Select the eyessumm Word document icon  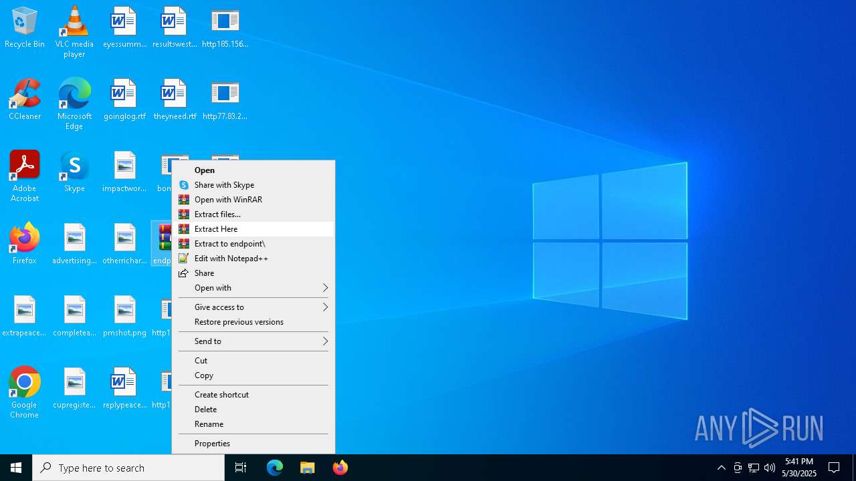click(124, 28)
